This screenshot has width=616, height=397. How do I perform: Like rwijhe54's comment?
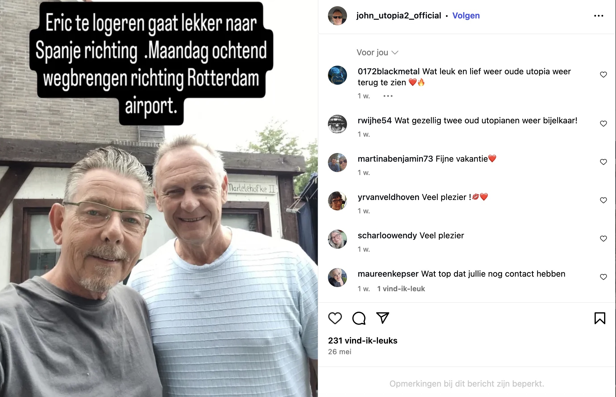[603, 124]
